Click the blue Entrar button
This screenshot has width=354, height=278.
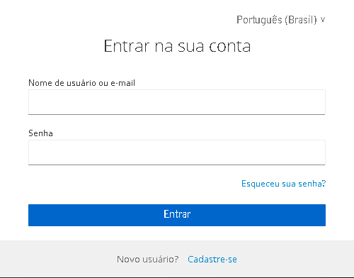pyautogui.click(x=177, y=215)
